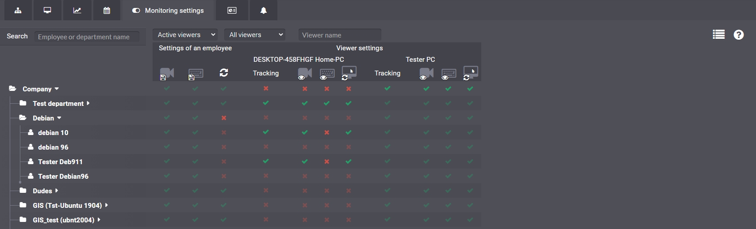Open the ID card tab icon
The width and height of the screenshot is (756, 229).
tap(232, 10)
